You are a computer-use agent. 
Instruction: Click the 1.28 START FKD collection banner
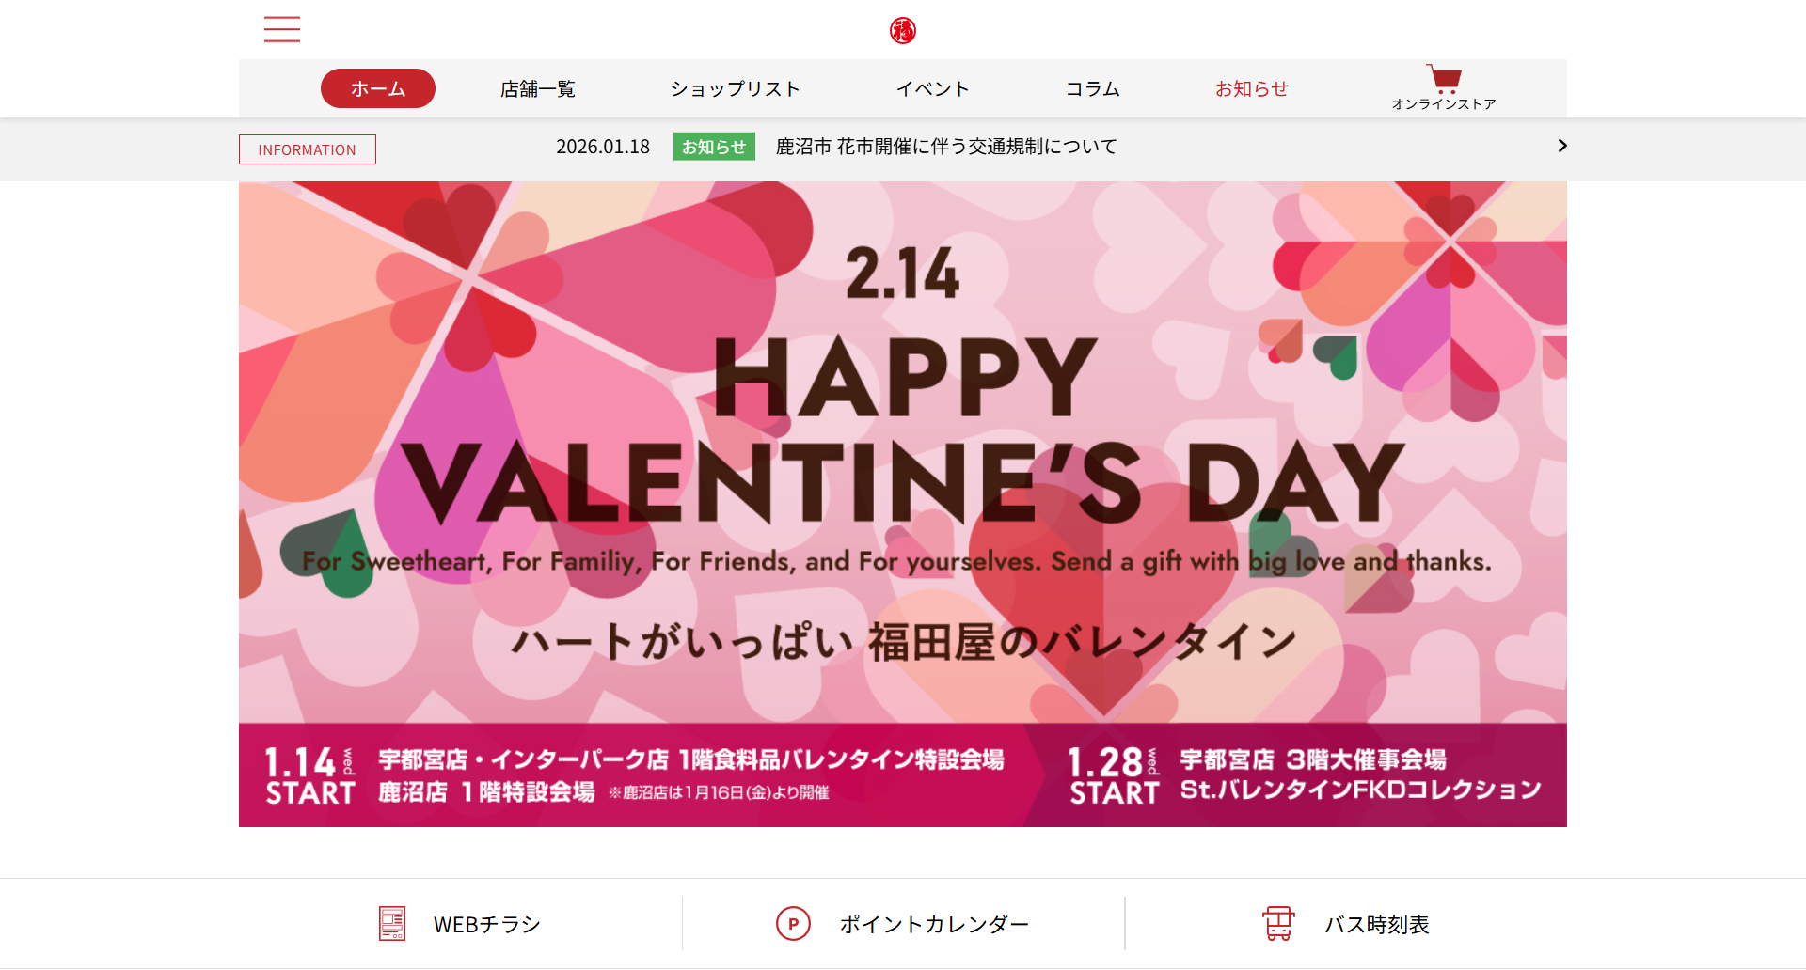[1303, 775]
